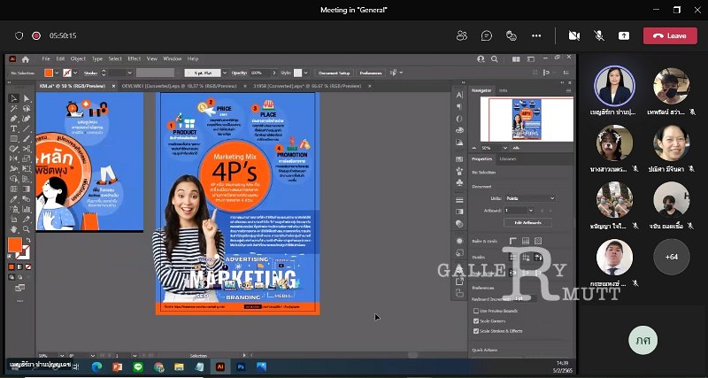
Task: Select the Hand tool
Action: 13,229
